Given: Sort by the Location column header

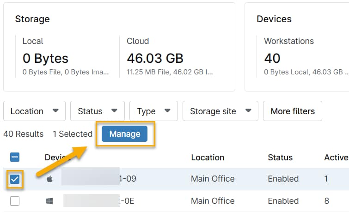Looking at the screenshot, I should [208, 158].
